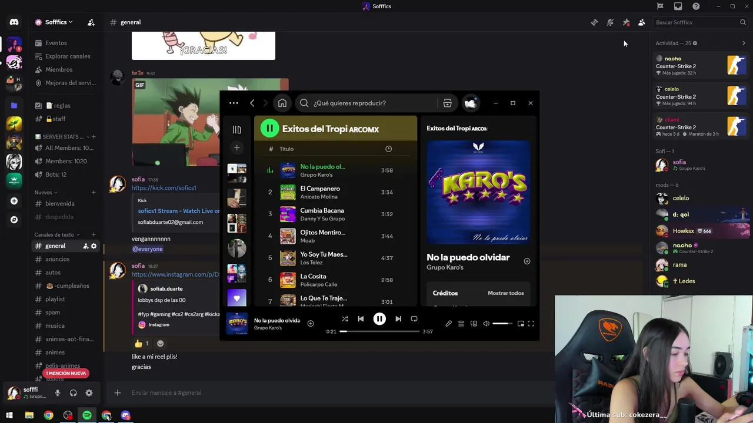Viewport: 753px width, 423px height.
Task: Open Discord user settings gear
Action: (89, 393)
